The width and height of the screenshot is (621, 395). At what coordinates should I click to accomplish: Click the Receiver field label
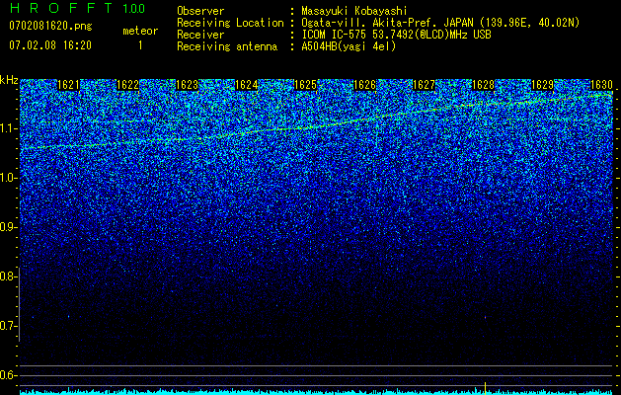point(200,35)
